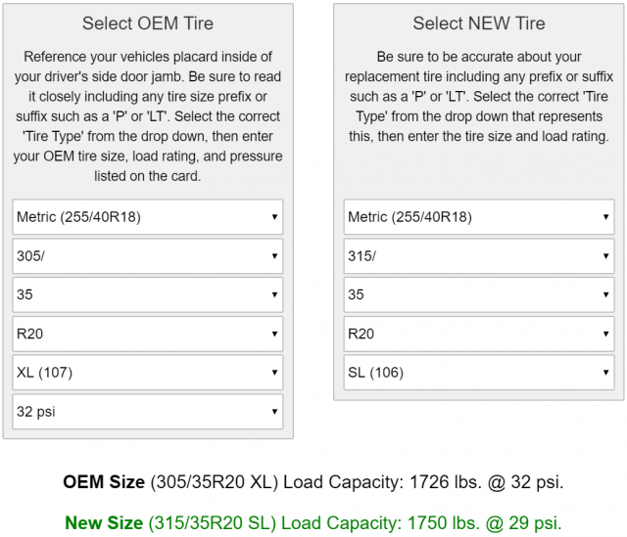Viewport: 627px width, 537px height.
Task: Click the bold OEM Size label
Action: coord(103,482)
